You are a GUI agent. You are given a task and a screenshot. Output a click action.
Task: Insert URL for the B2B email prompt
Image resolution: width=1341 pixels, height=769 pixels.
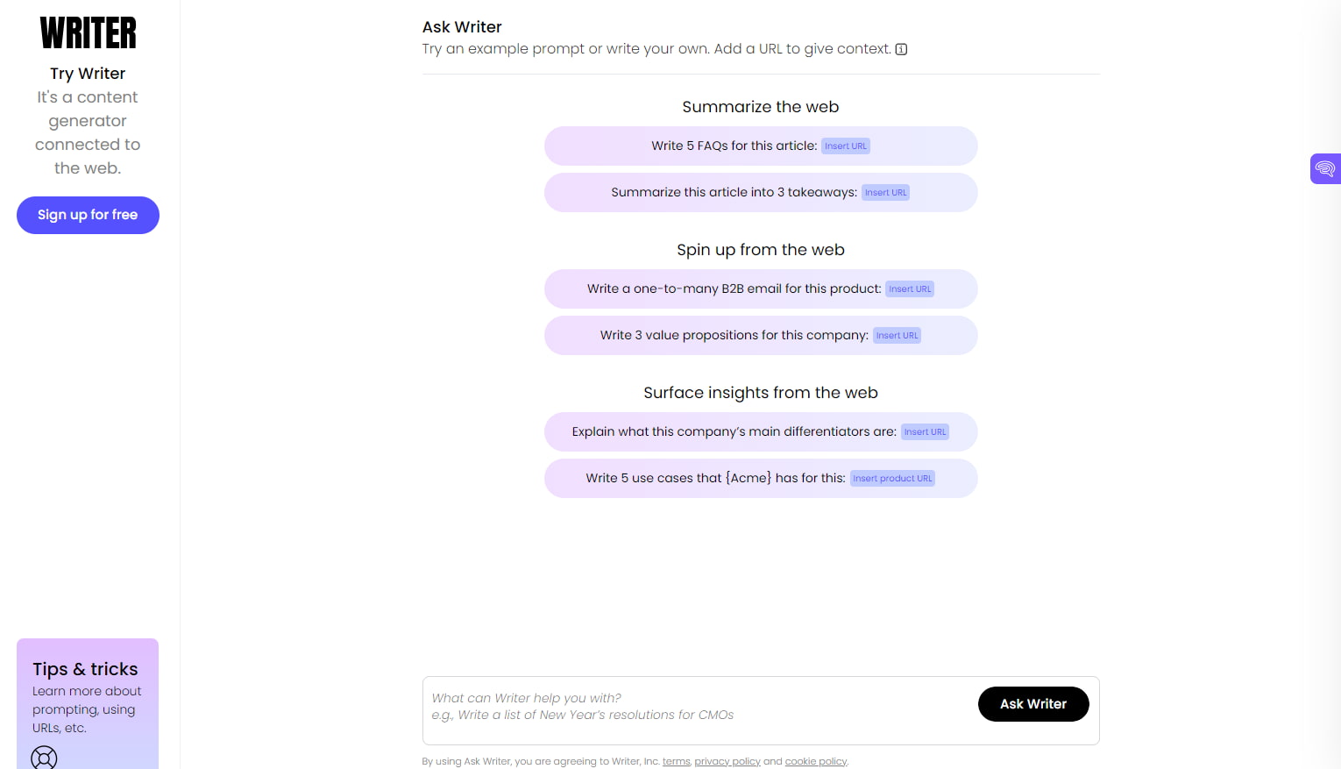tap(910, 288)
